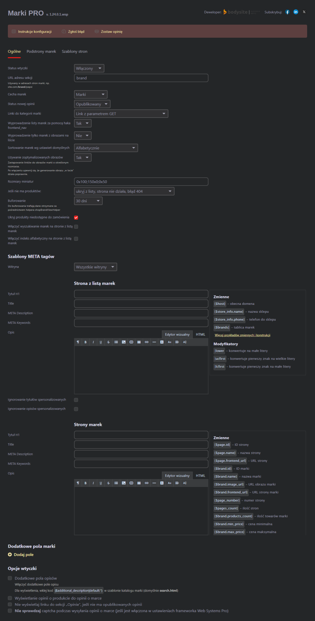The height and width of the screenshot is (621, 315).
Task: Expand the 'Buforowanie' 30 dni dropdown
Action: click(88, 201)
